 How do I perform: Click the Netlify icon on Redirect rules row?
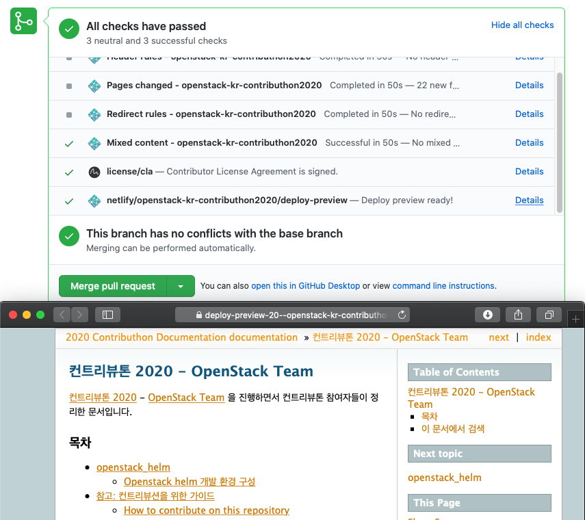click(94, 114)
